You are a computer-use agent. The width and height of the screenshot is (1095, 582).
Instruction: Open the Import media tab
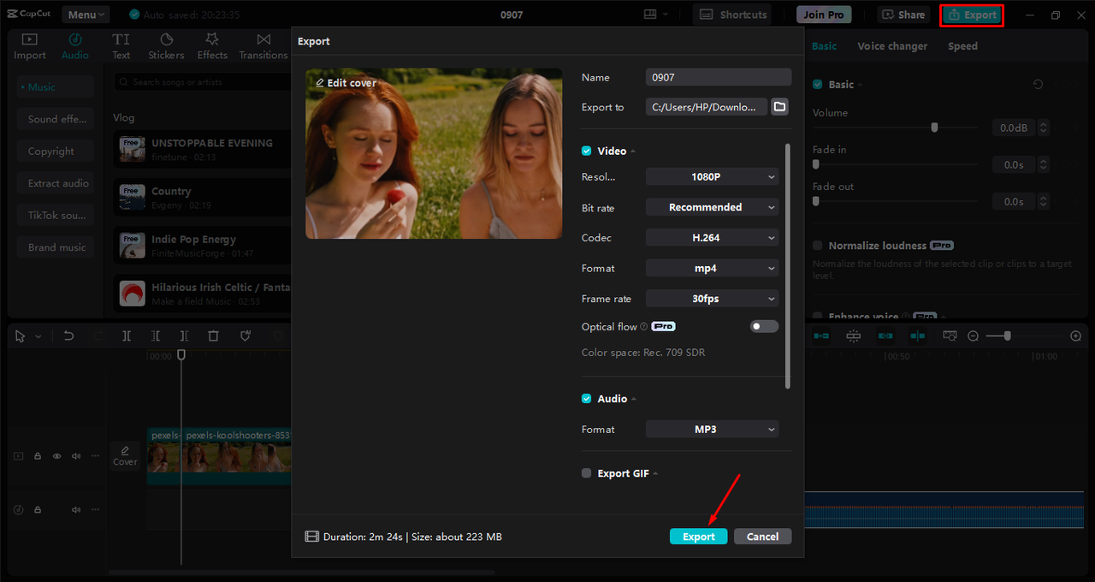click(30, 46)
